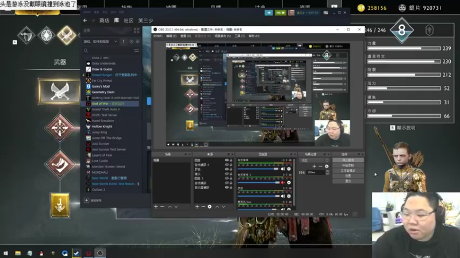Toggle visibility of 游戏捕获 2 source

click(x=227, y=165)
